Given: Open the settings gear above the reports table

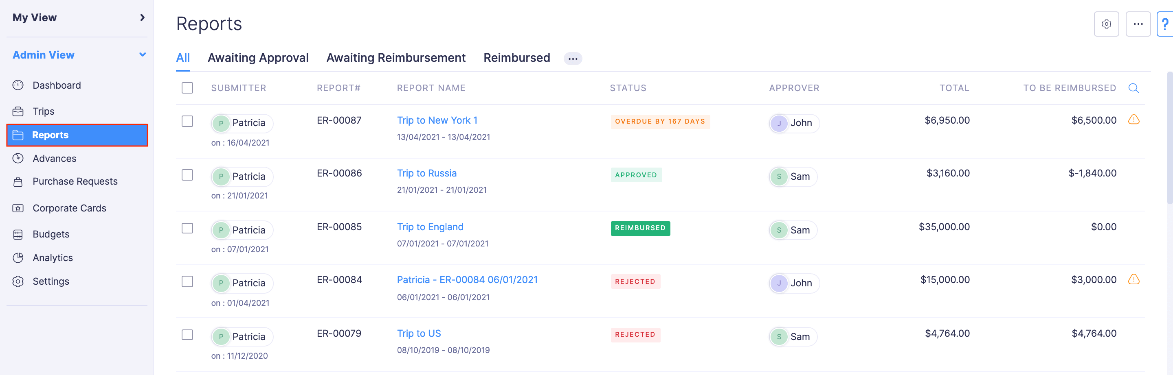Looking at the screenshot, I should coord(1107,24).
